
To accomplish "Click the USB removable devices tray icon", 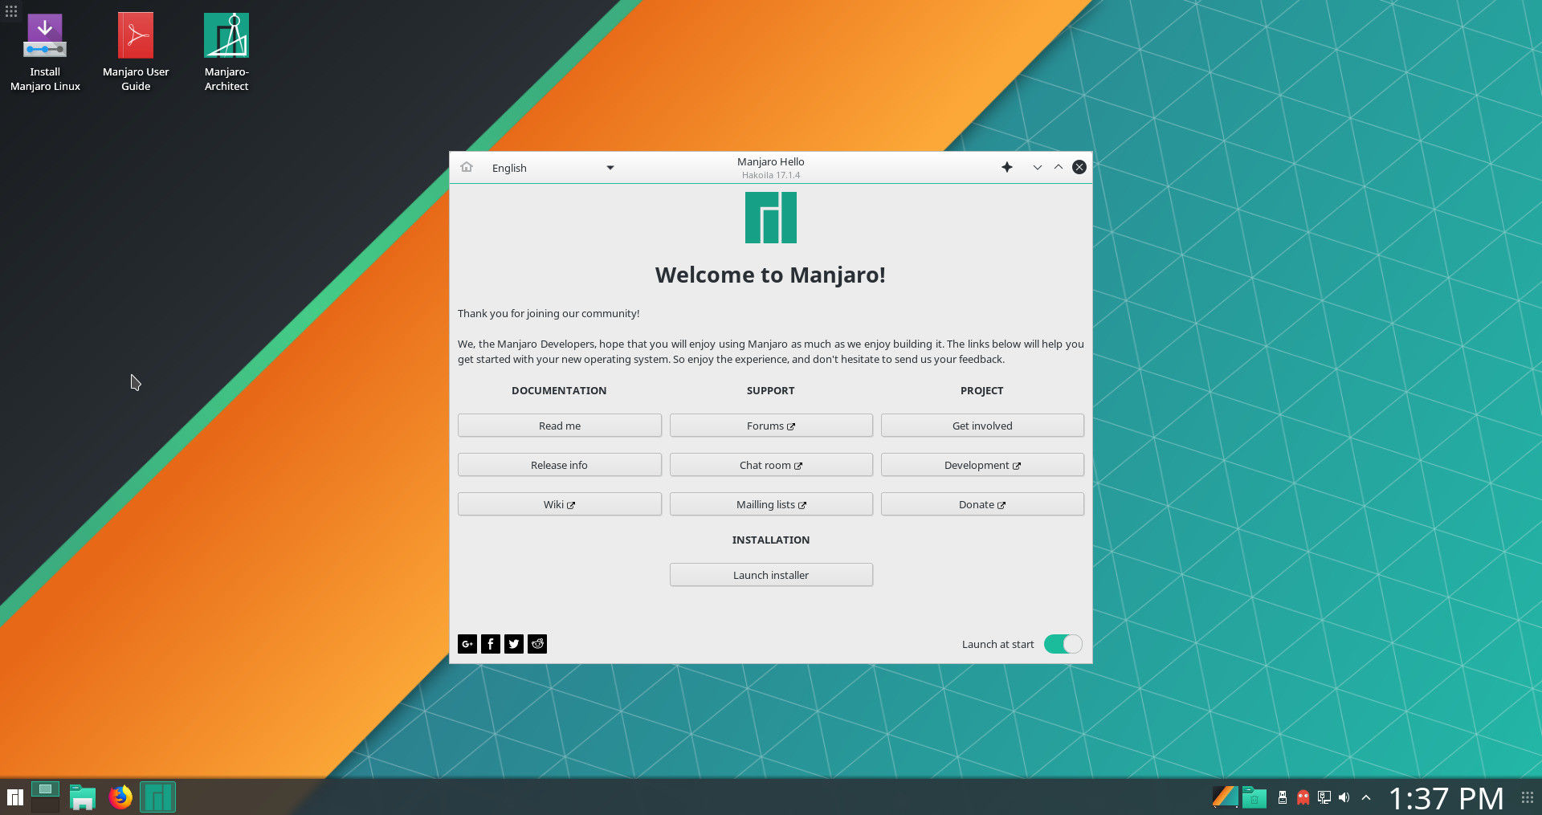I will (x=1283, y=797).
